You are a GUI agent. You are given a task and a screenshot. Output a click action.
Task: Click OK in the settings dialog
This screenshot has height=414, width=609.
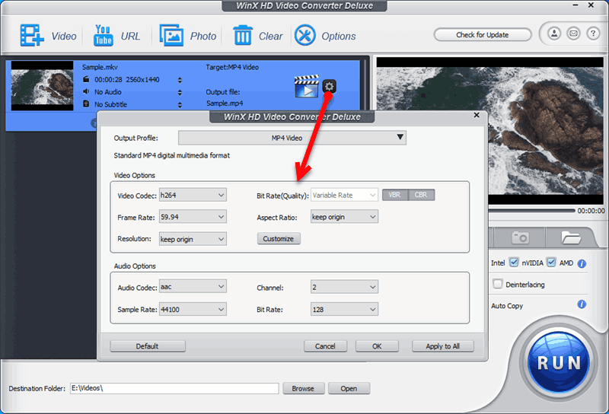point(377,346)
